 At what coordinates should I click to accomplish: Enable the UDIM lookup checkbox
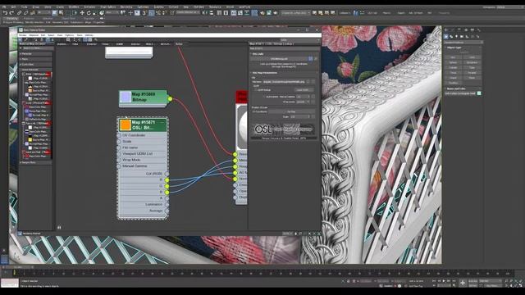coord(256,90)
